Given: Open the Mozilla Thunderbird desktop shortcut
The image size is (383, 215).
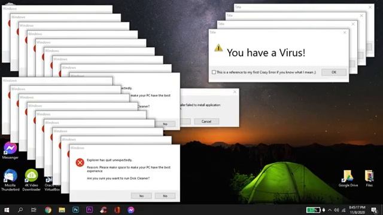Looking at the screenshot, I should click(x=10, y=180).
